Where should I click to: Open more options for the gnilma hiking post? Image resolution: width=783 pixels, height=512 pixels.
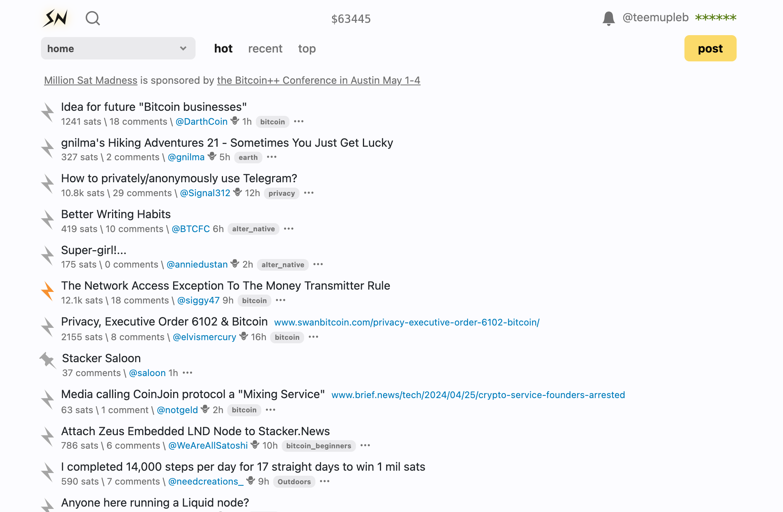[272, 157]
